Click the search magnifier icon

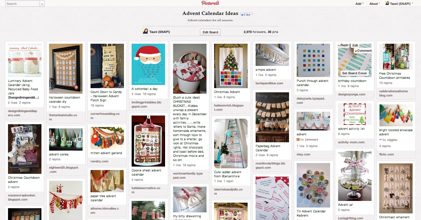42,4
